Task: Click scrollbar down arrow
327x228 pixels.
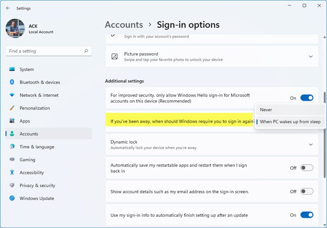Action: (x=325, y=225)
